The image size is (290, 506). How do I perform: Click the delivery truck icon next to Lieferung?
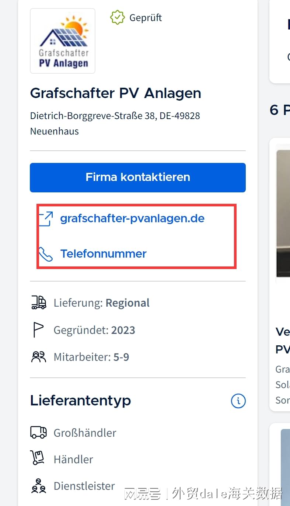click(39, 303)
